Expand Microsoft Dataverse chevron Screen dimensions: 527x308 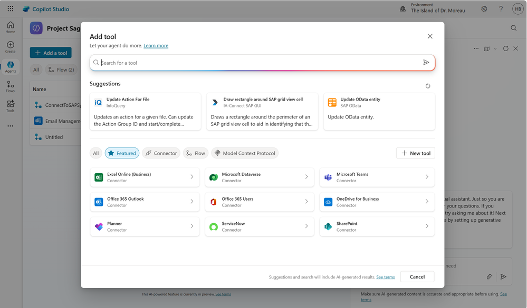[306, 177]
